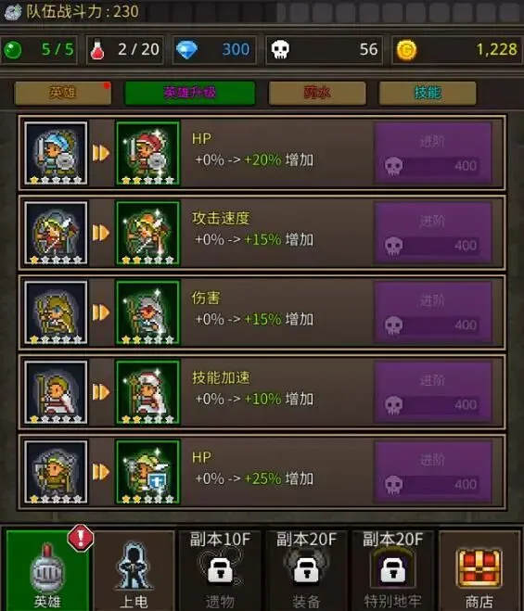
Task: Select the 英雄升级 tab
Action: (x=189, y=93)
